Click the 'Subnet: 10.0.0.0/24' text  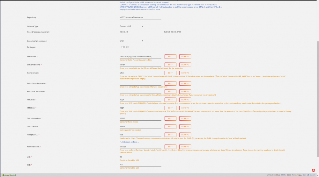pos(172,32)
